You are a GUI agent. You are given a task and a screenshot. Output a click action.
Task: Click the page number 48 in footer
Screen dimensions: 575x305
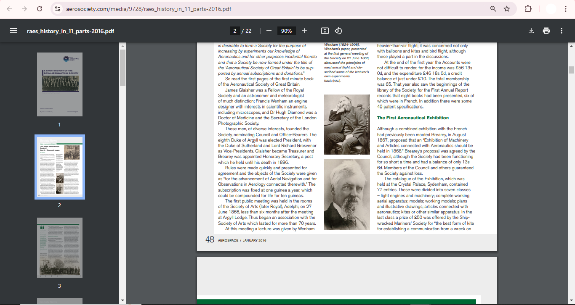[x=210, y=240]
